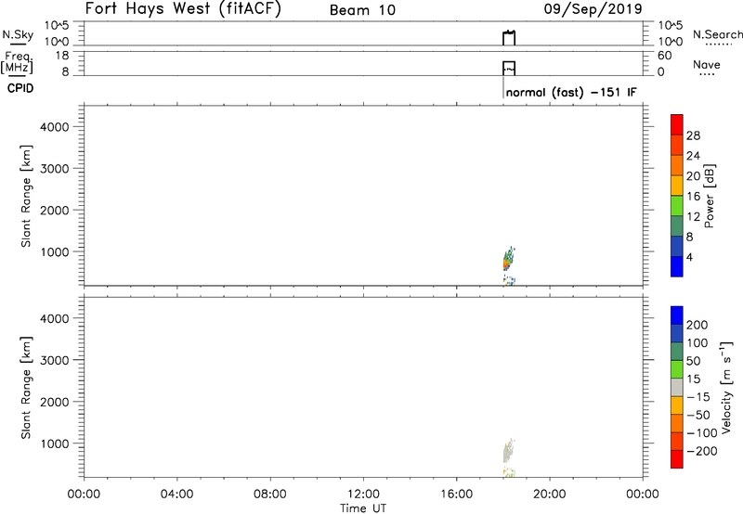Click the 'CPID' label

[20, 88]
